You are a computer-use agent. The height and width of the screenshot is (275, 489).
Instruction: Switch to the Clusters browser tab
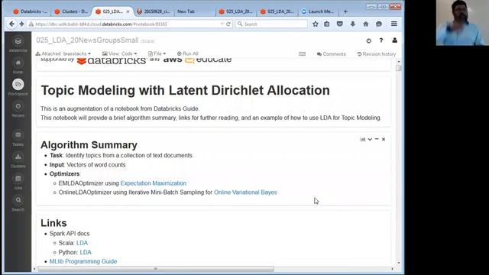[71, 11]
